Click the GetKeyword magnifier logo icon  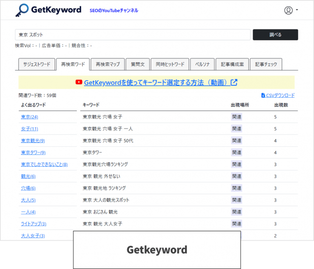[22, 10]
